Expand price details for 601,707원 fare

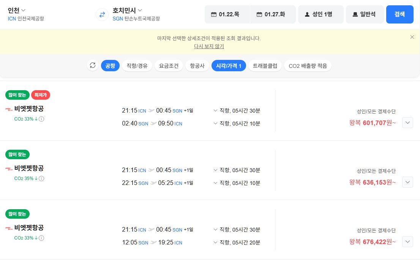407,123
